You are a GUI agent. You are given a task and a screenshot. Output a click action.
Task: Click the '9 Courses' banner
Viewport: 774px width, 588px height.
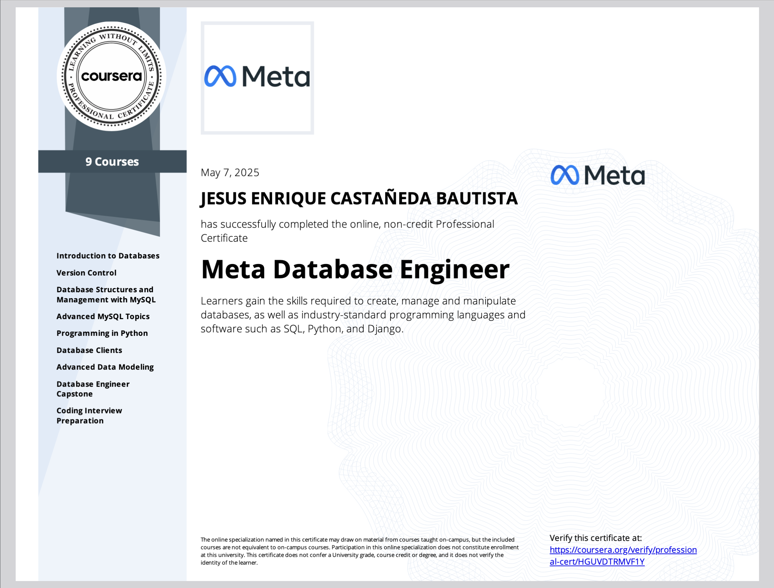(x=112, y=161)
